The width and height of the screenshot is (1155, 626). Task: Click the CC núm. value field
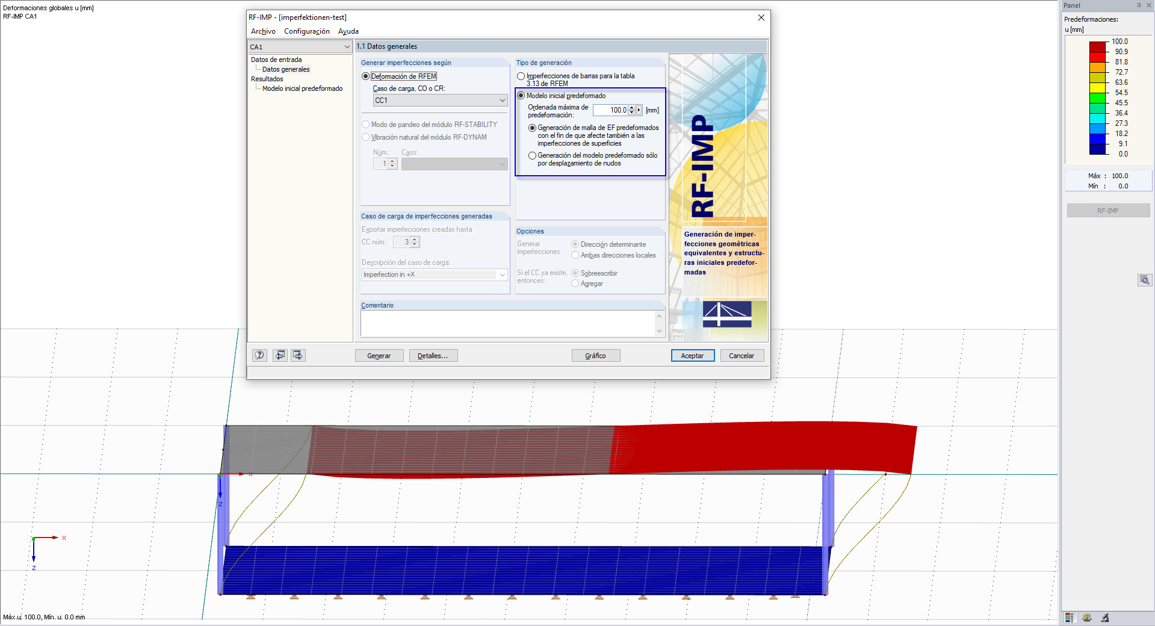401,242
